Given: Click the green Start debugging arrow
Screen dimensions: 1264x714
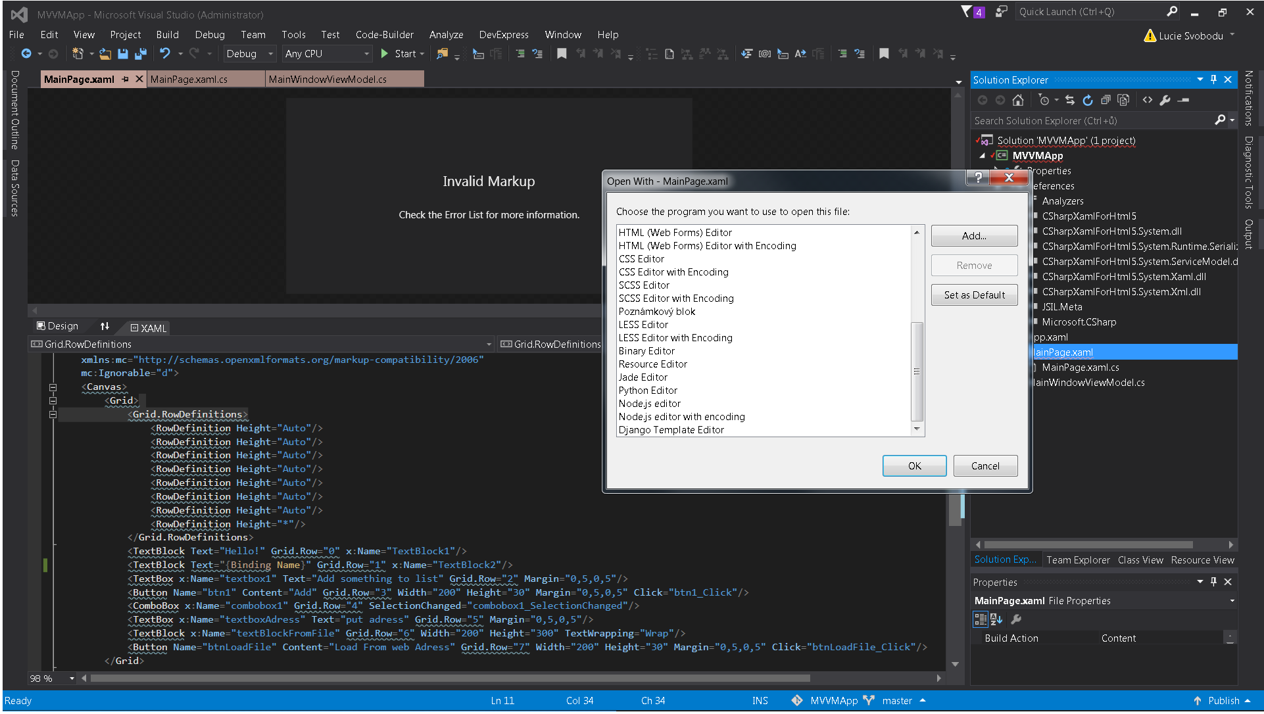Looking at the screenshot, I should pos(385,54).
